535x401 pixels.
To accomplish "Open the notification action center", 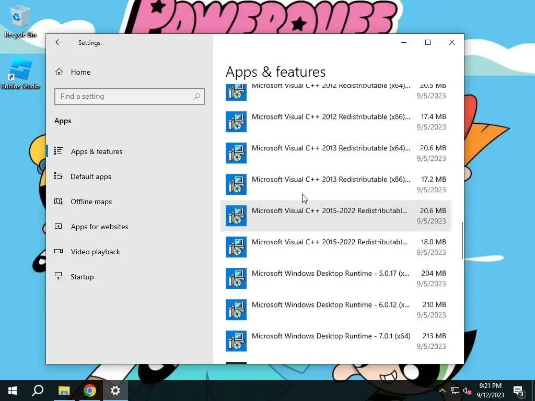I will click(x=518, y=391).
